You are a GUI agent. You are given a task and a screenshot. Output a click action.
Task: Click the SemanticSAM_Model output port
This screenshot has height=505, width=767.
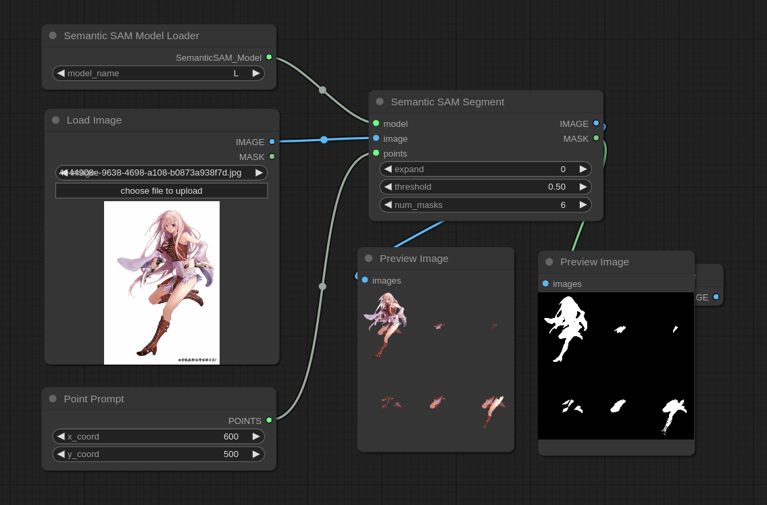pos(269,57)
